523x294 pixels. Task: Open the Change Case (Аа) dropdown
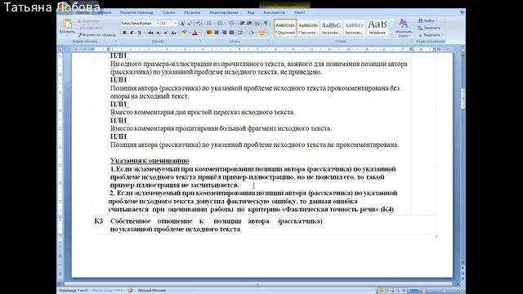(174, 33)
